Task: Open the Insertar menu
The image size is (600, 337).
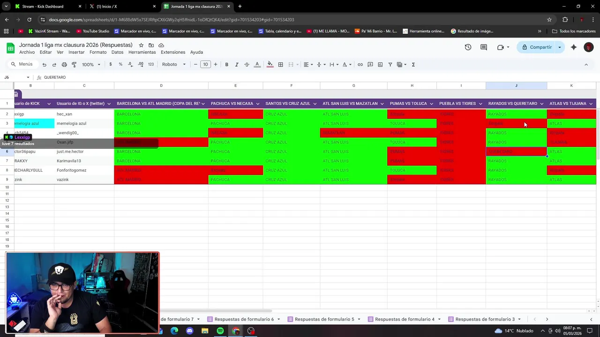Action: pos(76,52)
